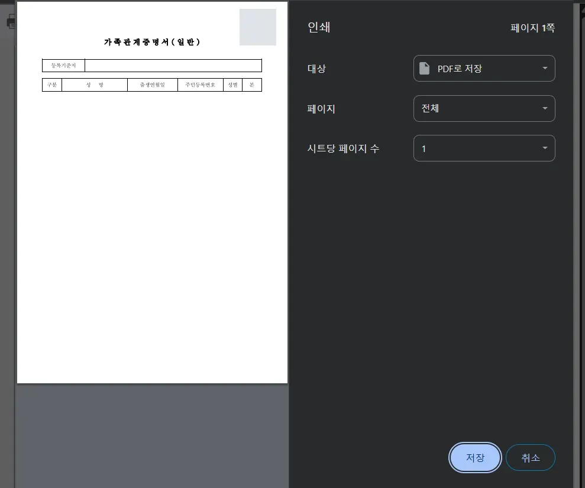Click the 주민등록번호 header cell in preview
This screenshot has width=585, height=488.
201,85
